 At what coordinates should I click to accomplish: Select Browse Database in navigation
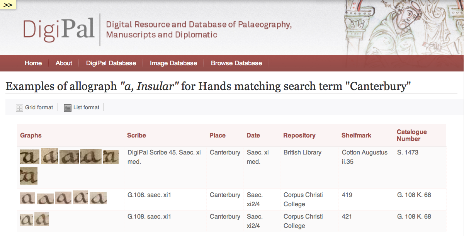236,63
